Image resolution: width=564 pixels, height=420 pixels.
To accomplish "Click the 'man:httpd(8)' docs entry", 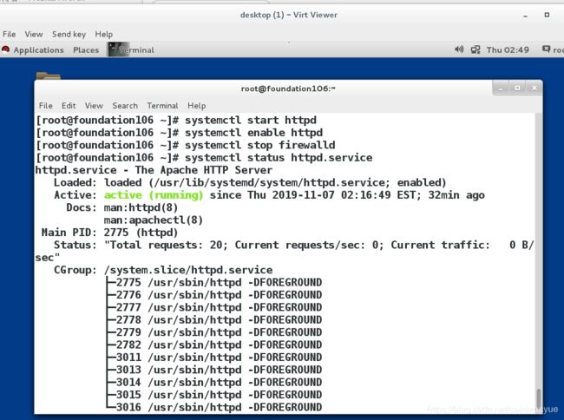I will pos(141,207).
